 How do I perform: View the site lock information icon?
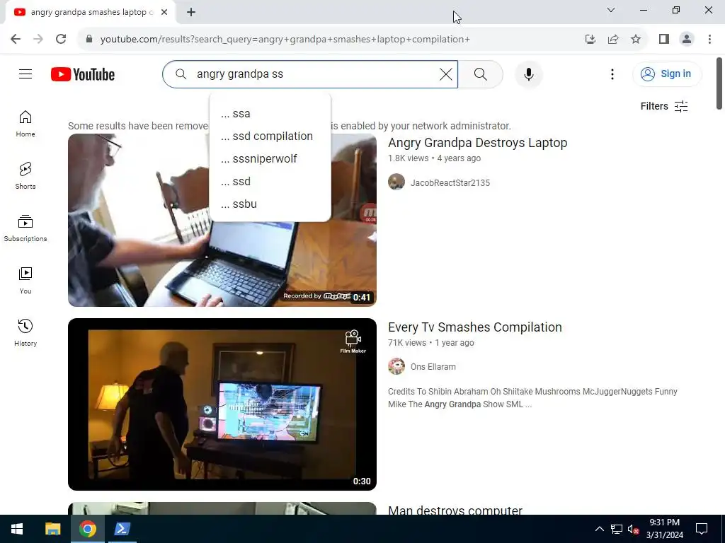(x=89, y=40)
